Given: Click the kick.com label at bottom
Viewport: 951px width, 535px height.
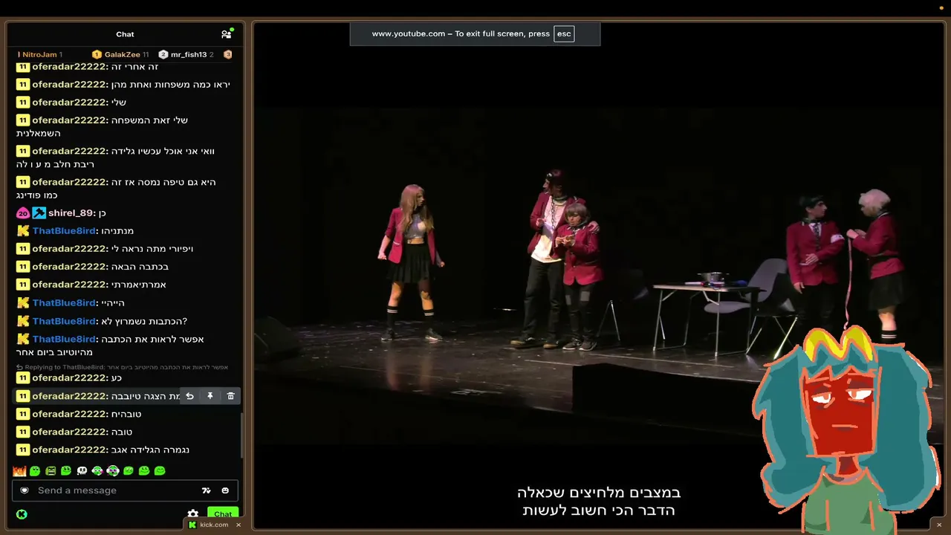Looking at the screenshot, I should pyautogui.click(x=214, y=525).
